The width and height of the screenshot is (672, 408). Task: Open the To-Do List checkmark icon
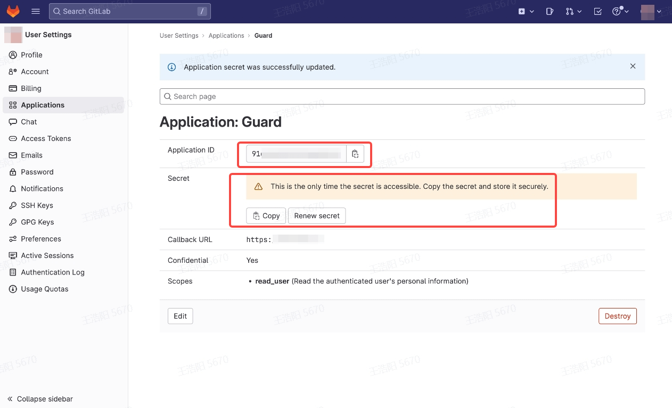point(597,11)
